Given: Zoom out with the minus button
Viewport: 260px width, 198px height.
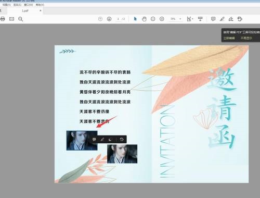Looking at the screenshot, I should click(153, 19).
